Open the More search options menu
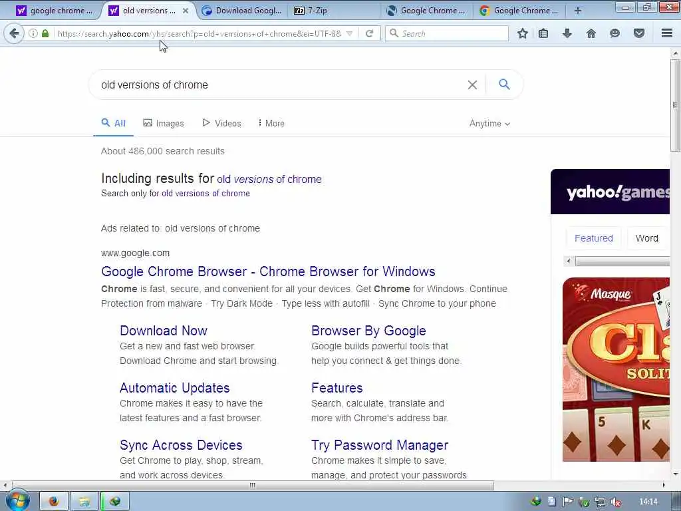The height and width of the screenshot is (511, 681). point(271,123)
